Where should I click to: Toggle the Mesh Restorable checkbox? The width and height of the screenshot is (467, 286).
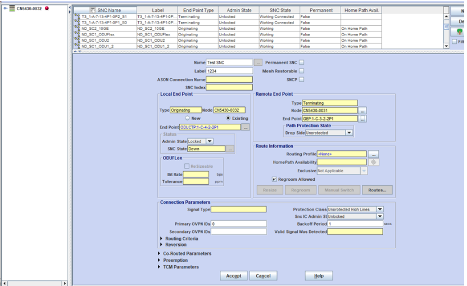click(301, 71)
